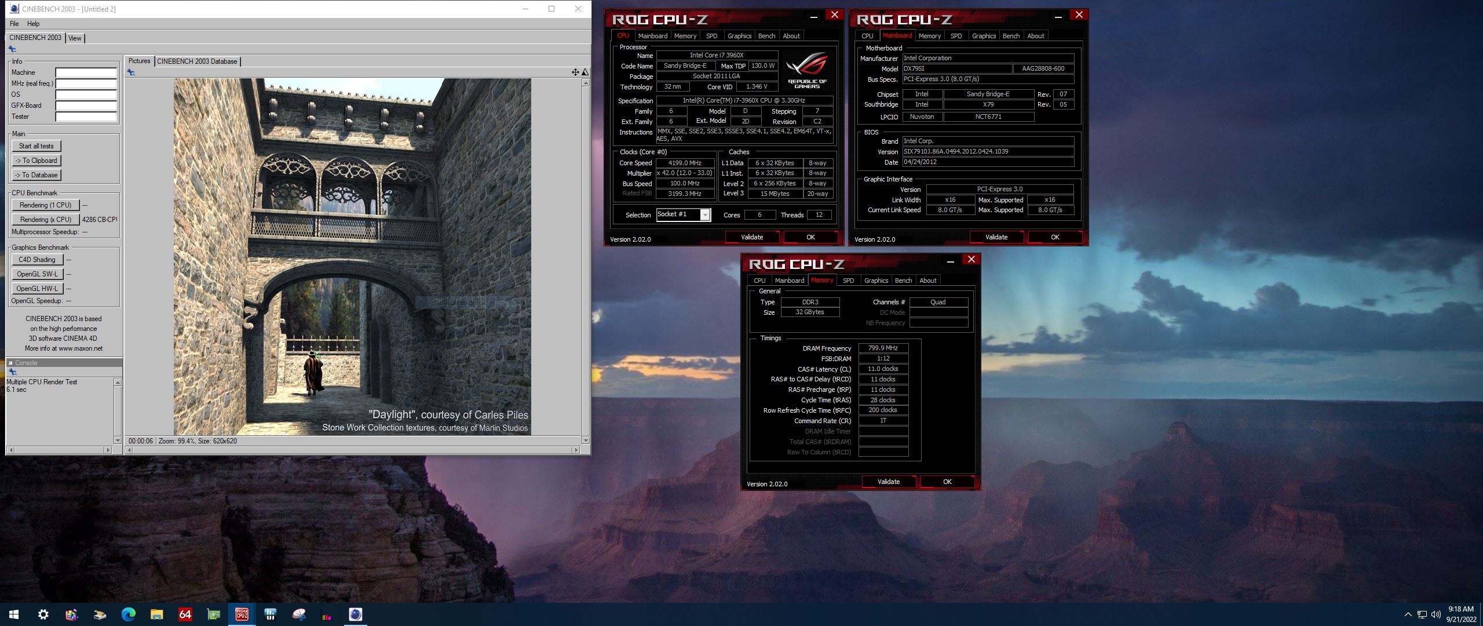1483x626 pixels.
Task: Click the console vertical scrollbar up arrow
Action: [x=118, y=383]
